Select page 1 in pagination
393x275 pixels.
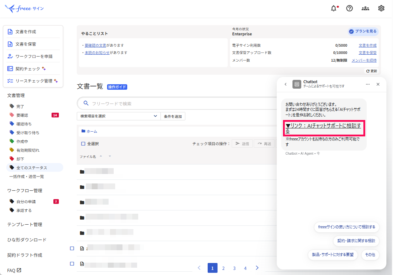tap(212, 268)
